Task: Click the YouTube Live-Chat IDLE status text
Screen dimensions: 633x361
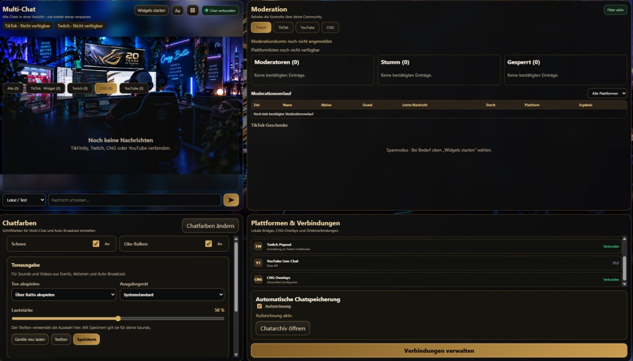Action: point(616,263)
